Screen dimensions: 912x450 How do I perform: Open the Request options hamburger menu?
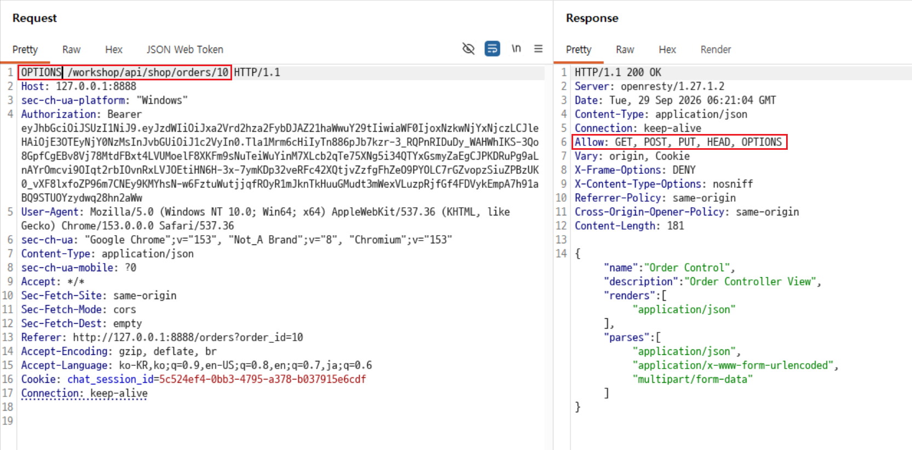[x=538, y=49]
